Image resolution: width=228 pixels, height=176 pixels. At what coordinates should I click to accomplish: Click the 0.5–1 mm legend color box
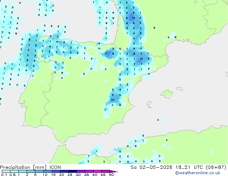click(14, 171)
